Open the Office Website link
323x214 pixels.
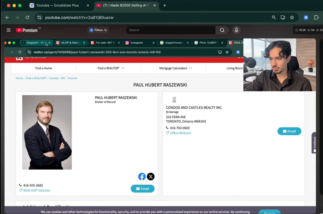[178, 133]
